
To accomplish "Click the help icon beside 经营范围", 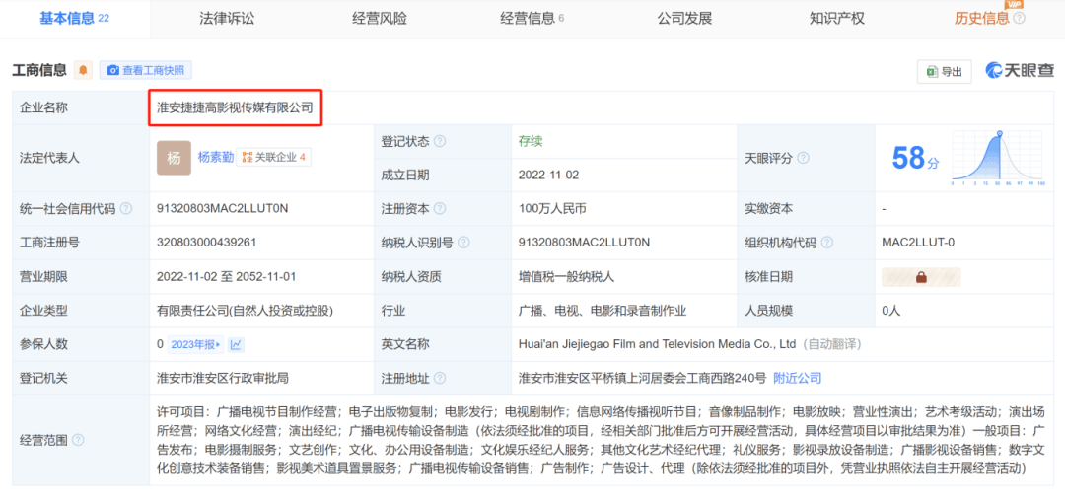I will 78,440.
